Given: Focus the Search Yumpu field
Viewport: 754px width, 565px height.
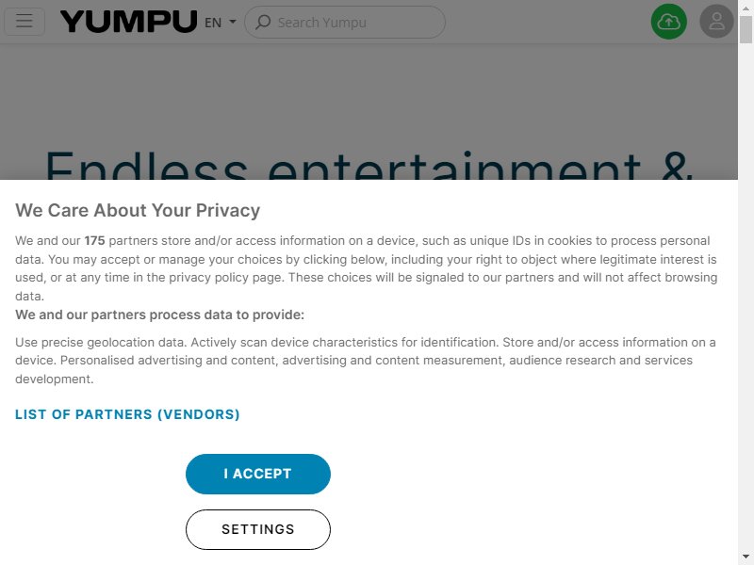Looking at the screenshot, I should [x=345, y=22].
